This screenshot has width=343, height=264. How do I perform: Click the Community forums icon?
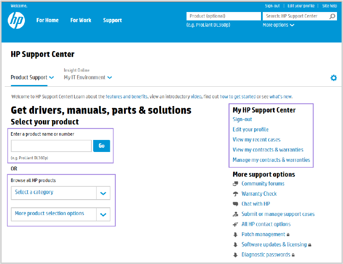[235, 184]
